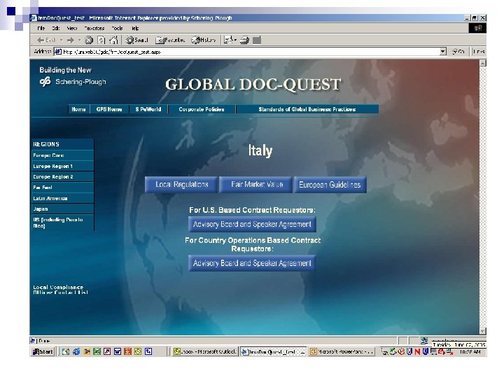Go back with the Back arrow button
The height and width of the screenshot is (378, 504).
(x=46, y=40)
